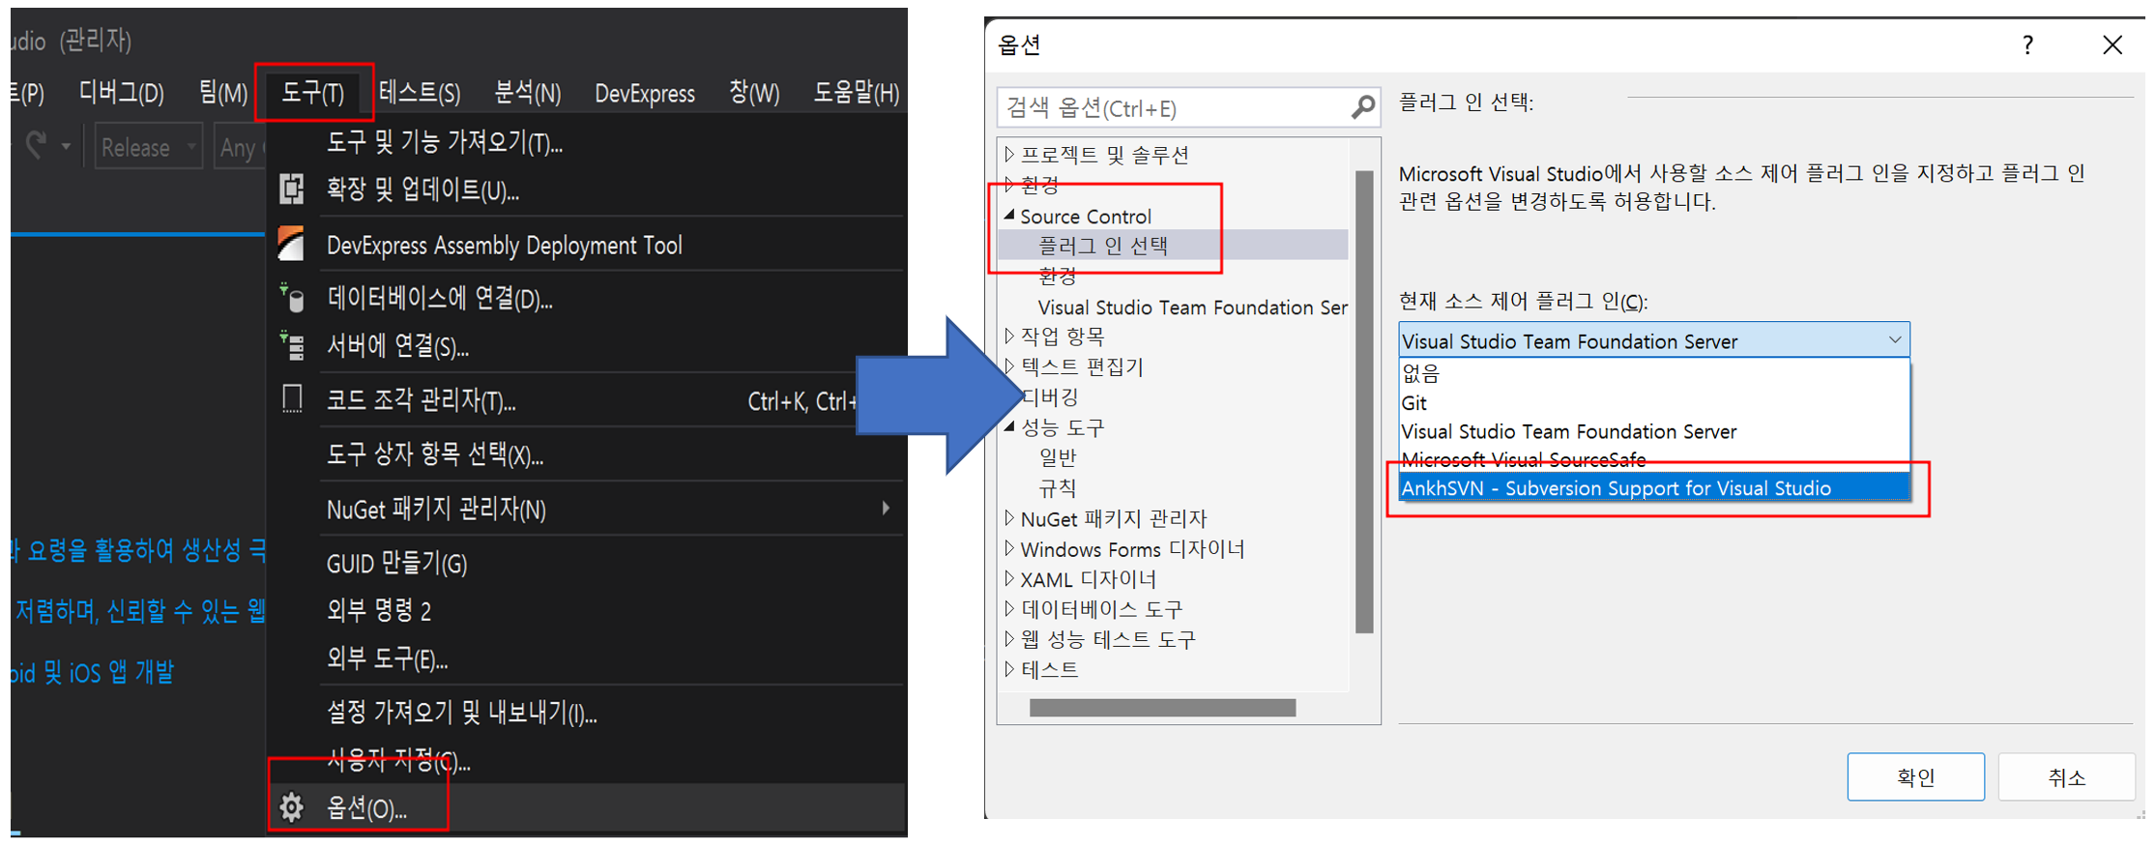Open the 팀(M) menu

point(223,93)
